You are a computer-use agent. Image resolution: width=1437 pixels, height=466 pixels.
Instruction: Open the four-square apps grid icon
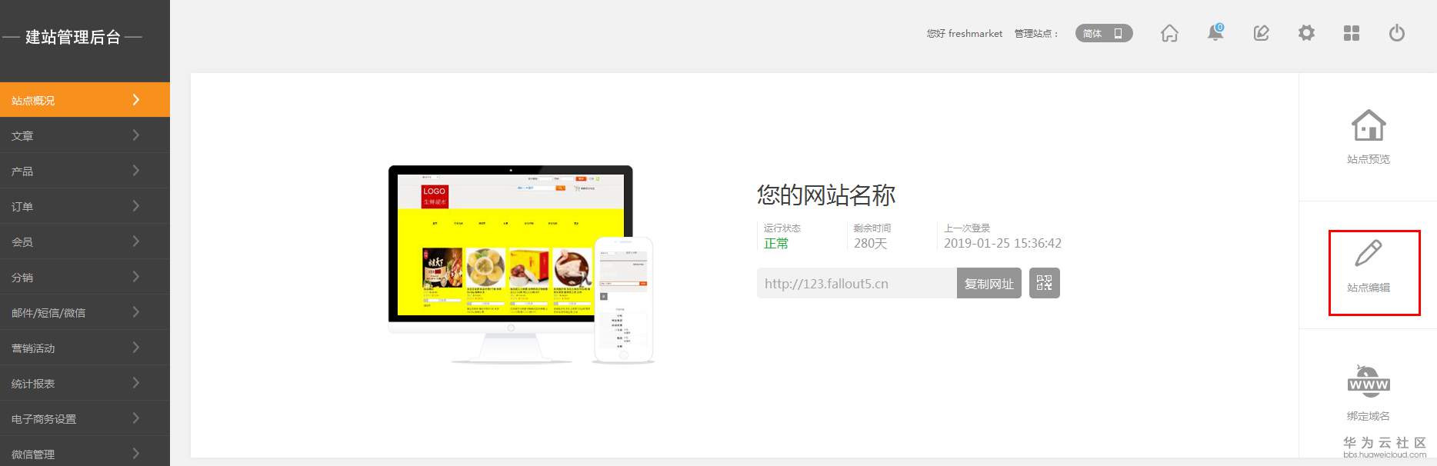[1352, 33]
